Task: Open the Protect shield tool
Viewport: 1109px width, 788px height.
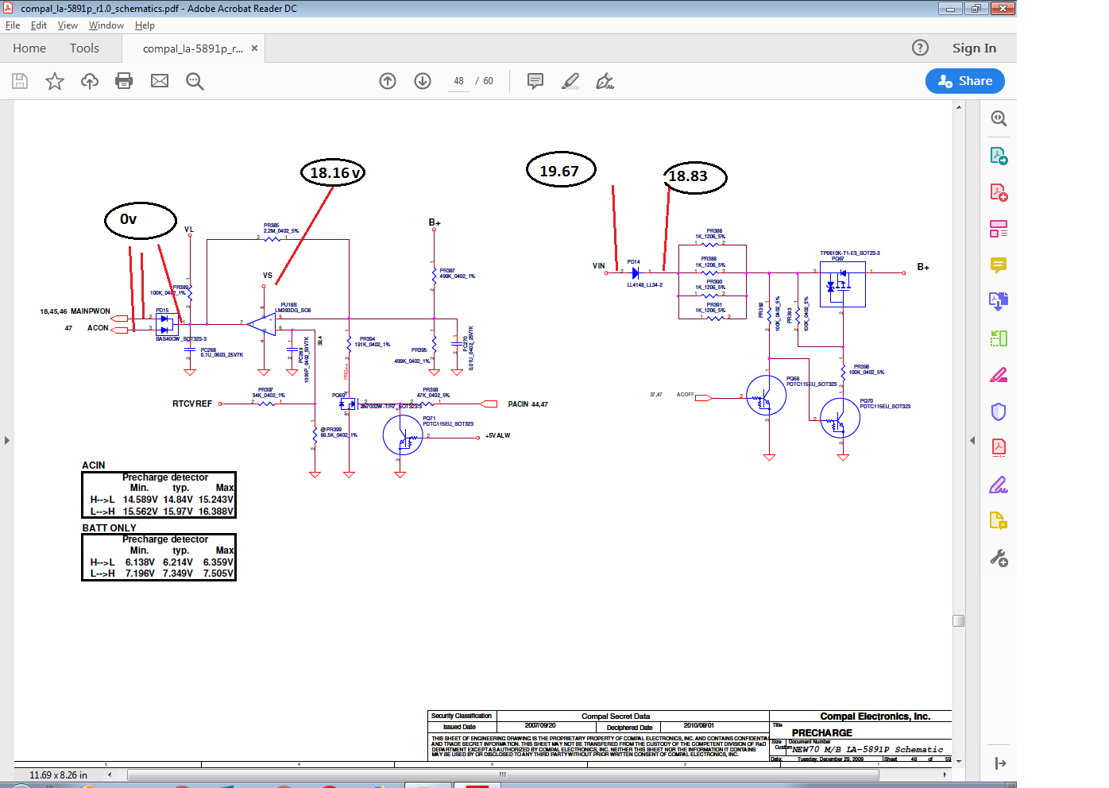Action: [x=999, y=411]
